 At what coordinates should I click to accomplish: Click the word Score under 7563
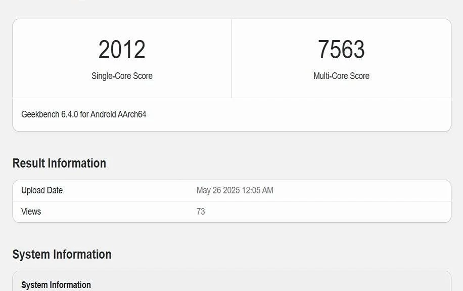tap(359, 76)
